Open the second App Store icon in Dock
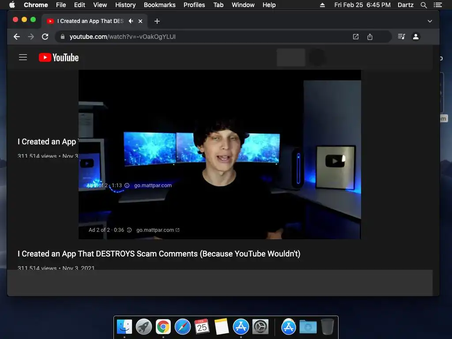Screen dimensions: 452x339 coord(289,327)
